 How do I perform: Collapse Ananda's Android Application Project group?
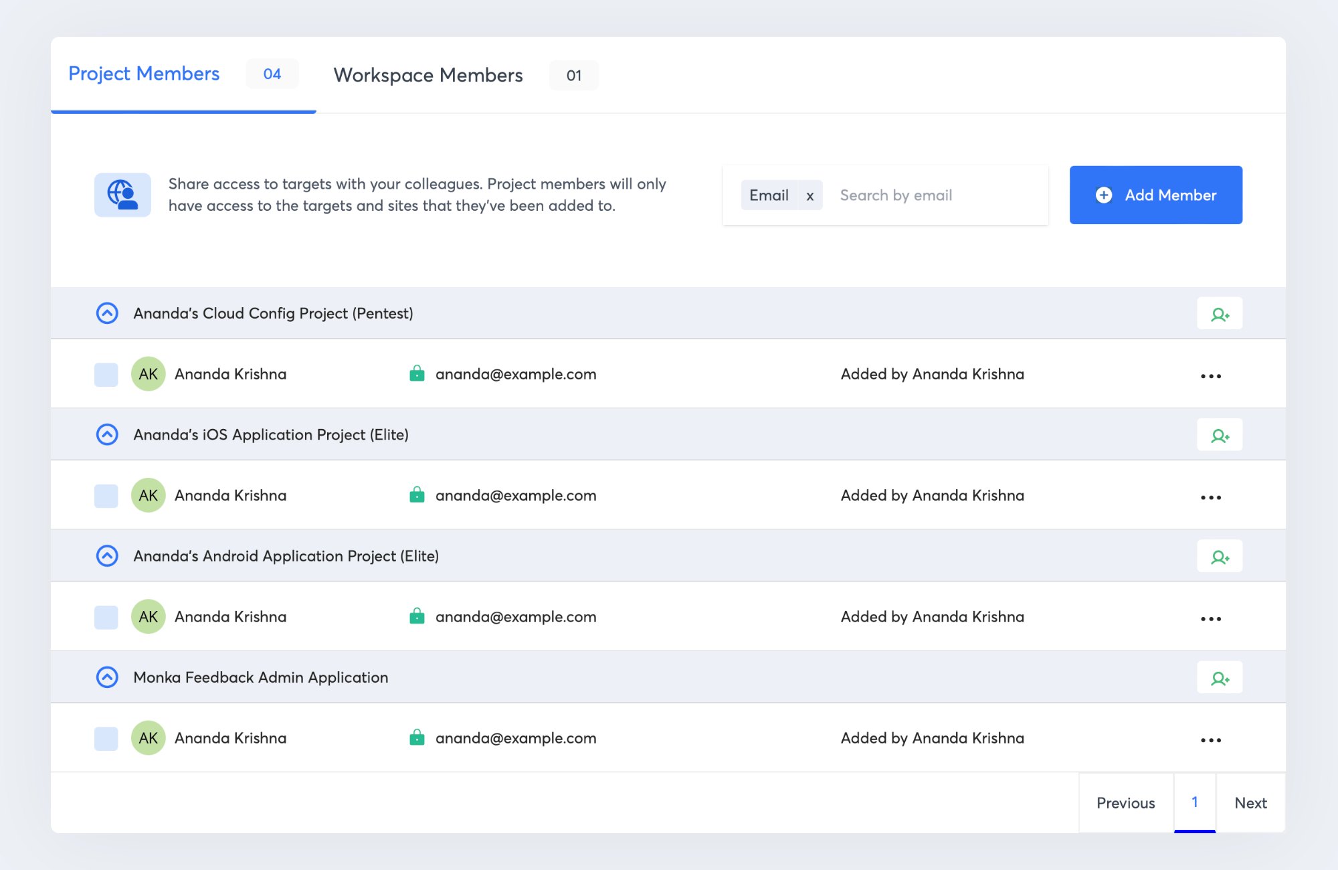coord(107,555)
